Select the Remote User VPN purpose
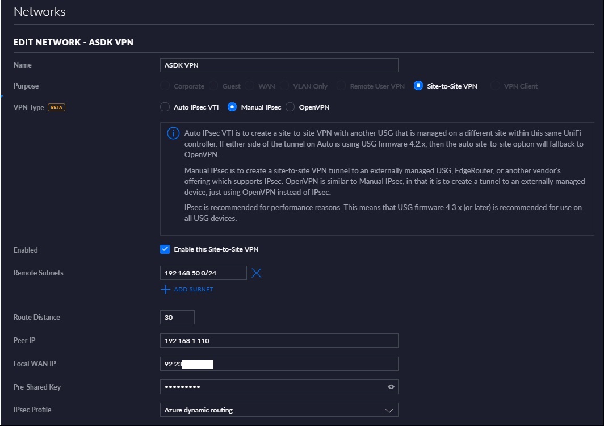The height and width of the screenshot is (426, 604). click(341, 86)
